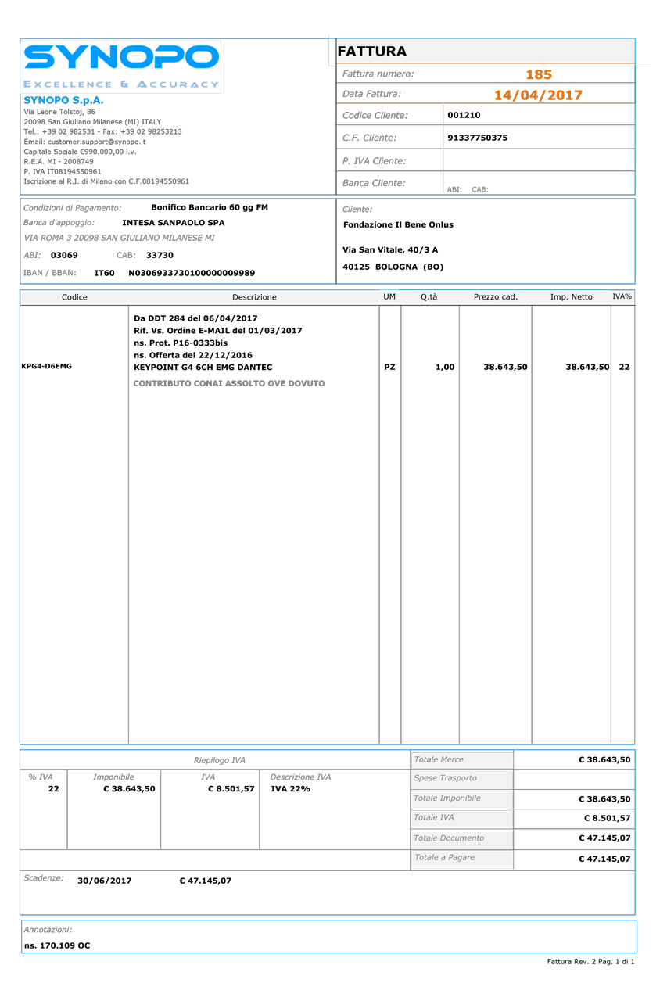Image resolution: width=667 pixels, height=1001 pixels.
Task: Open the customer.support@synopo.it email address
Action: [96, 142]
